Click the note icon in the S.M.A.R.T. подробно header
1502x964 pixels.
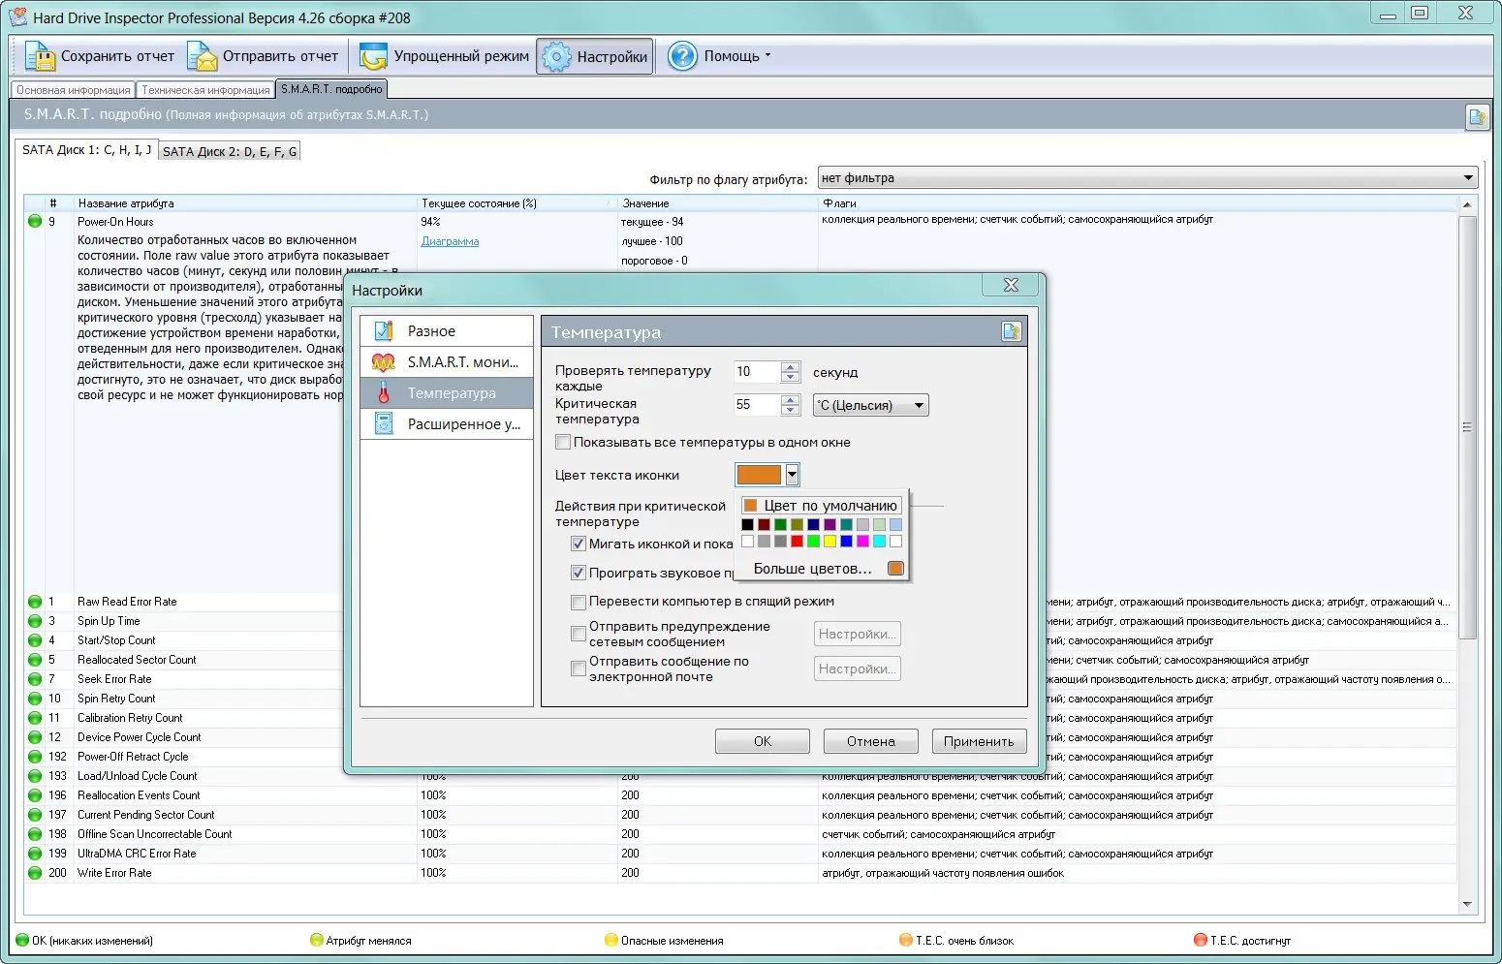click(x=1477, y=116)
